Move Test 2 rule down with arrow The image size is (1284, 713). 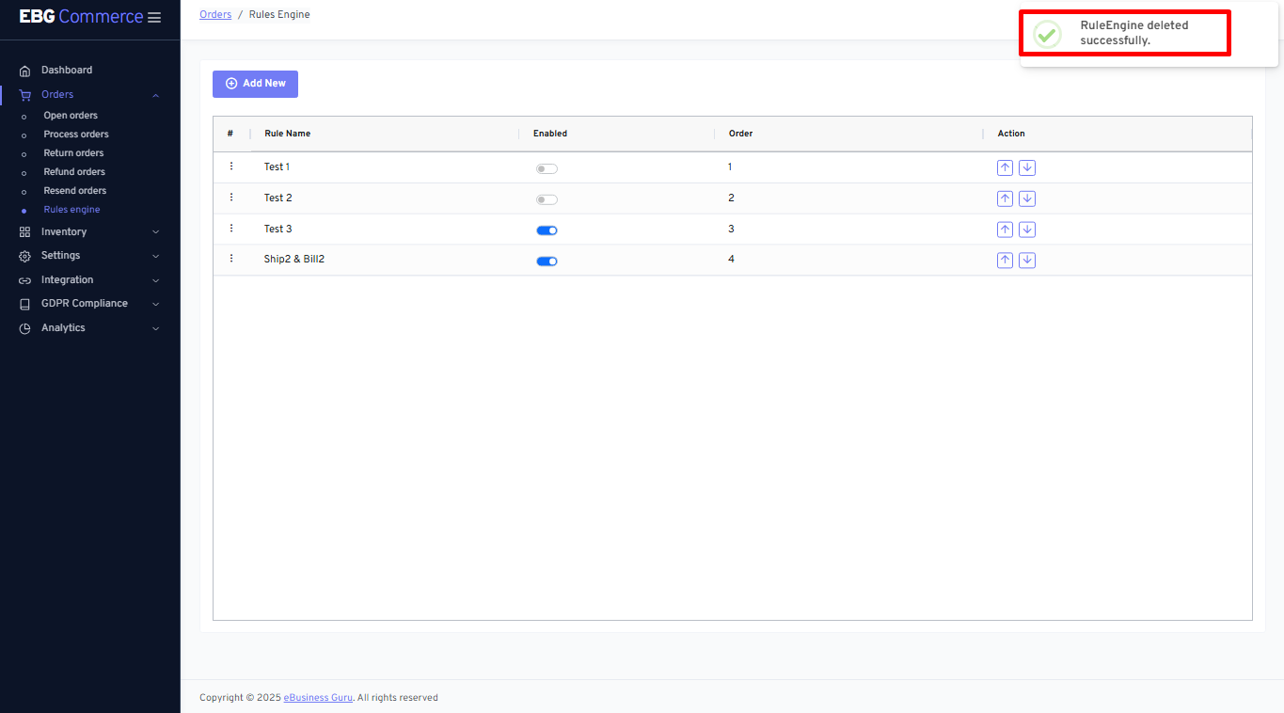tap(1027, 198)
